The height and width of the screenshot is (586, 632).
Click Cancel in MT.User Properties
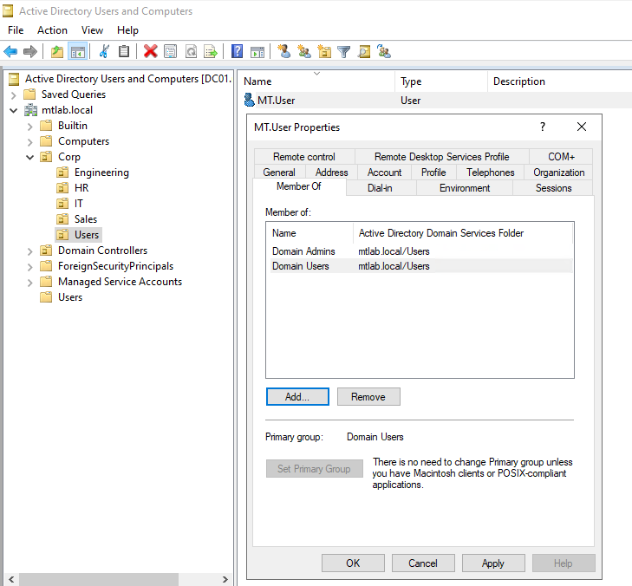pyautogui.click(x=423, y=563)
